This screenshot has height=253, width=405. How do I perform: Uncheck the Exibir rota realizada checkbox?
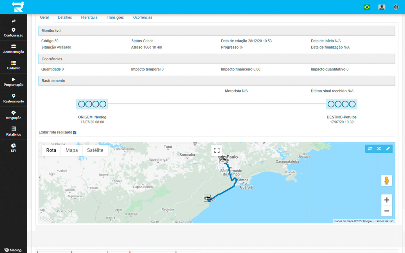click(75, 132)
